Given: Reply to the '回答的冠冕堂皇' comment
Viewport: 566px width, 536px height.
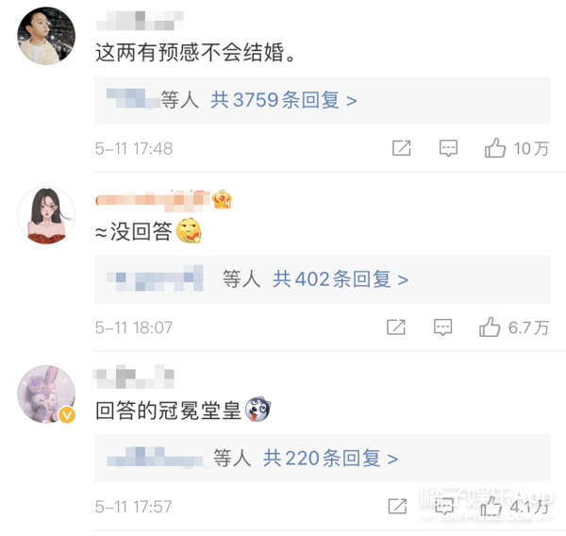Looking at the screenshot, I should click(x=444, y=507).
